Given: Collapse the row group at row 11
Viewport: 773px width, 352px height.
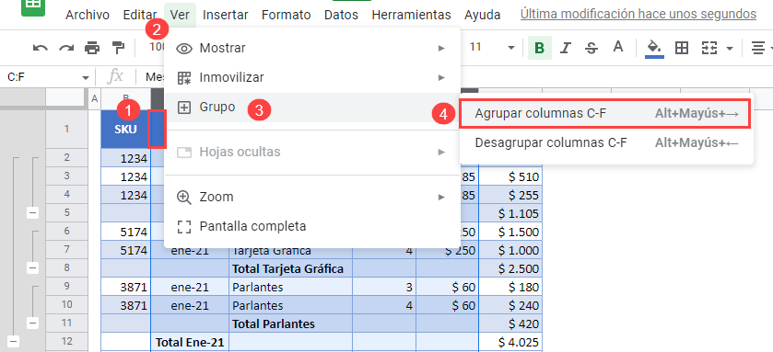Looking at the screenshot, I should [32, 323].
